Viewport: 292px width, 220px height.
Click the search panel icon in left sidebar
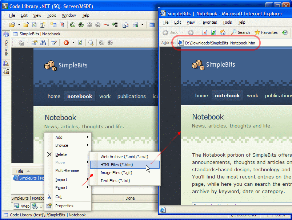6,63
